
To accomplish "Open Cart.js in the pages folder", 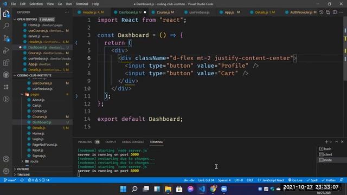I will [x=42, y=106].
